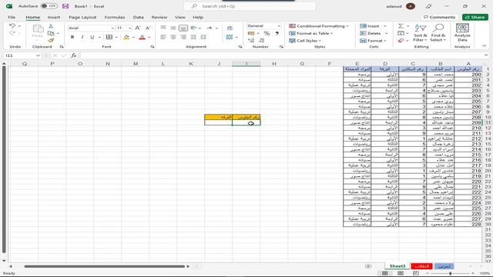This screenshot has height=277, width=493.
Task: Click the Align Right icon
Action: [183, 37]
